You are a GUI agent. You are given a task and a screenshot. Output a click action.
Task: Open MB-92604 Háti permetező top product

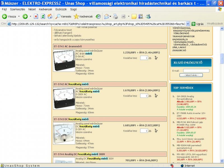189,146
